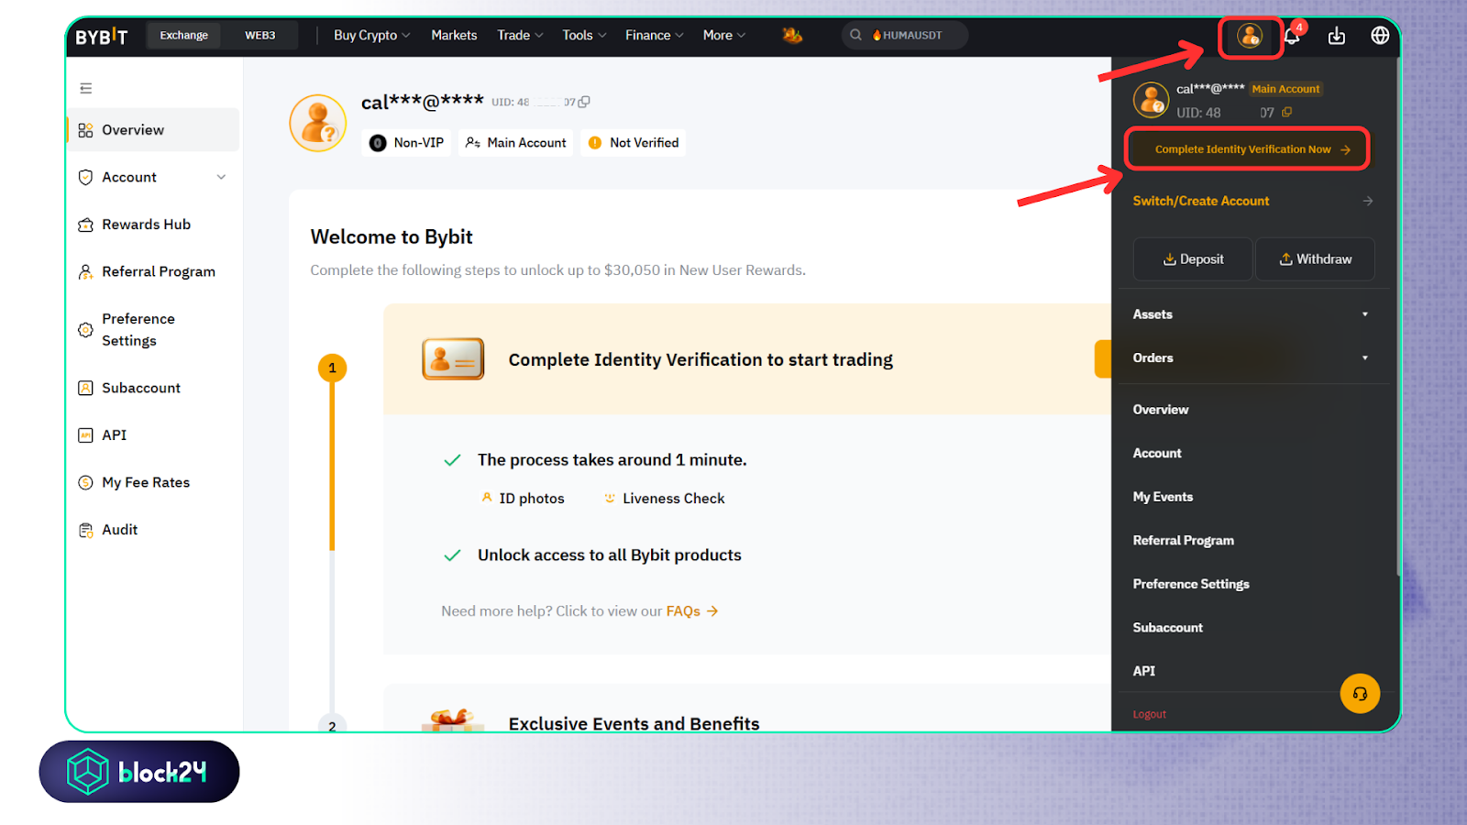The height and width of the screenshot is (825, 1467).
Task: Open Overview in dropdown panel
Action: click(x=1161, y=410)
